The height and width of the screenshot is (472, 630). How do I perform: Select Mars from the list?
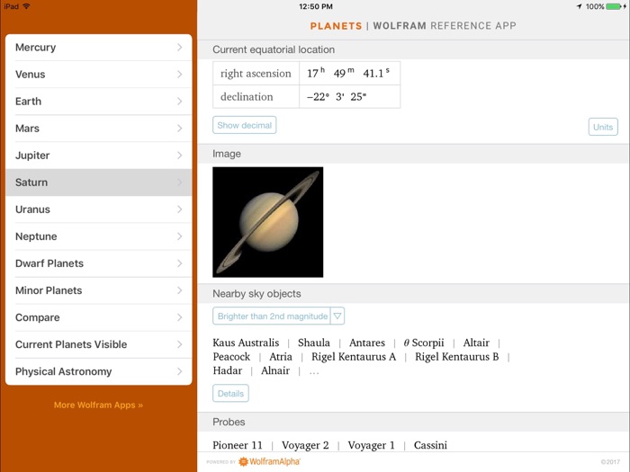[98, 129]
